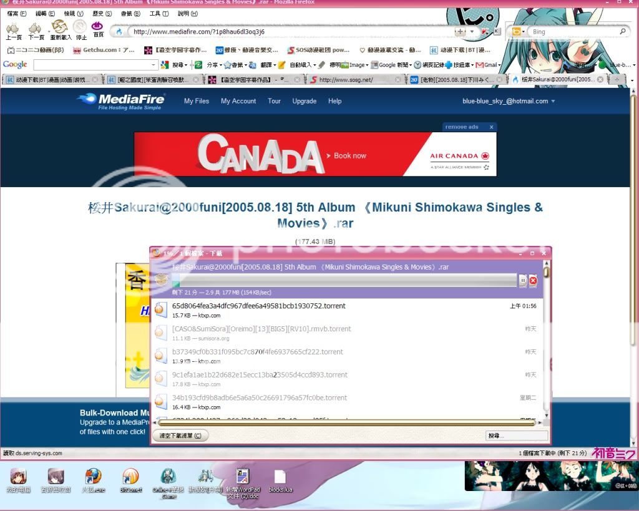Pause the downloading .rar file
639x511 pixels.
click(523, 281)
